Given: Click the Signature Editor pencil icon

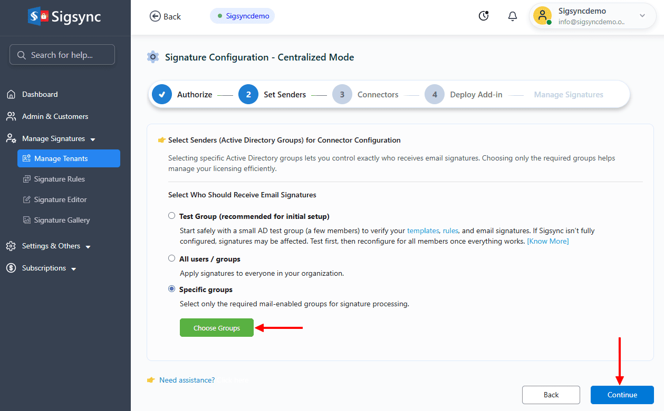Looking at the screenshot, I should tap(27, 200).
